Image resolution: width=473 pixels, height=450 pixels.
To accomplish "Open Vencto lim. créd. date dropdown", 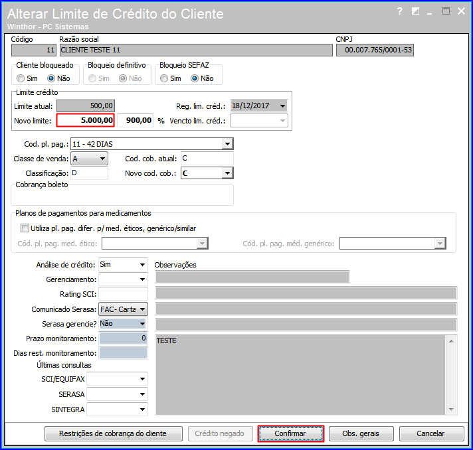I will tap(282, 121).
